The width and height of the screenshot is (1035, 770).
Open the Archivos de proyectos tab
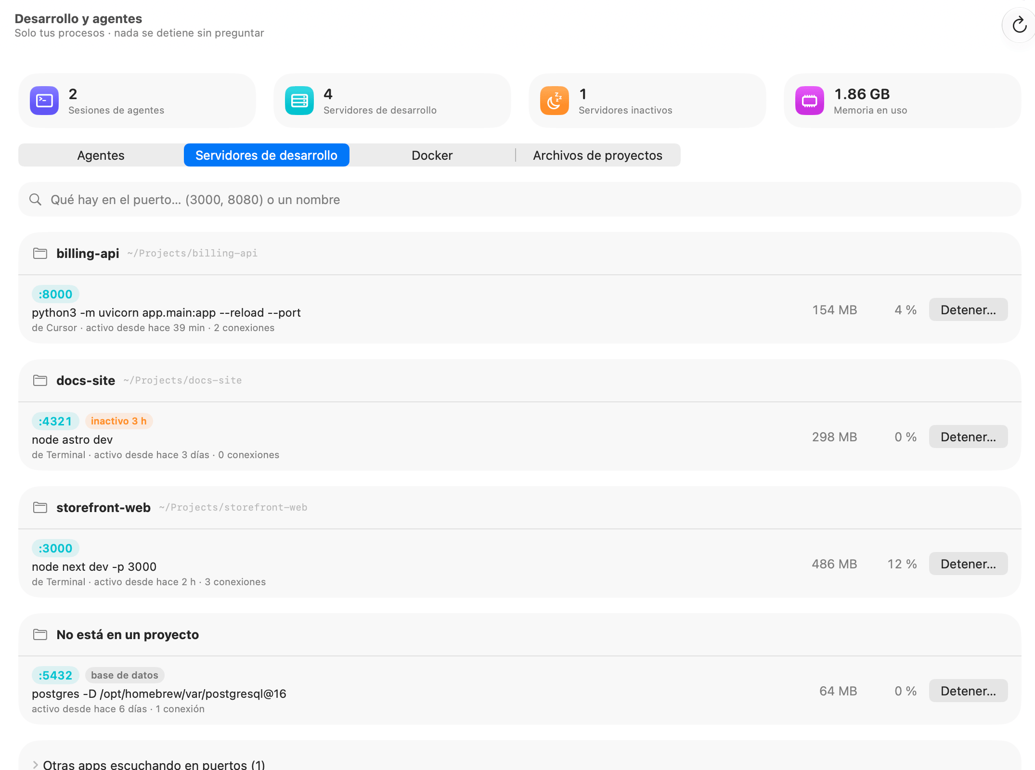598,155
